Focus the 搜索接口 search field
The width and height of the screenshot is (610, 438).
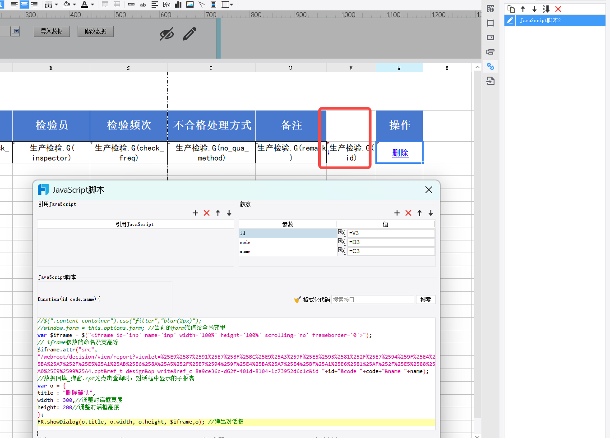pos(373,300)
